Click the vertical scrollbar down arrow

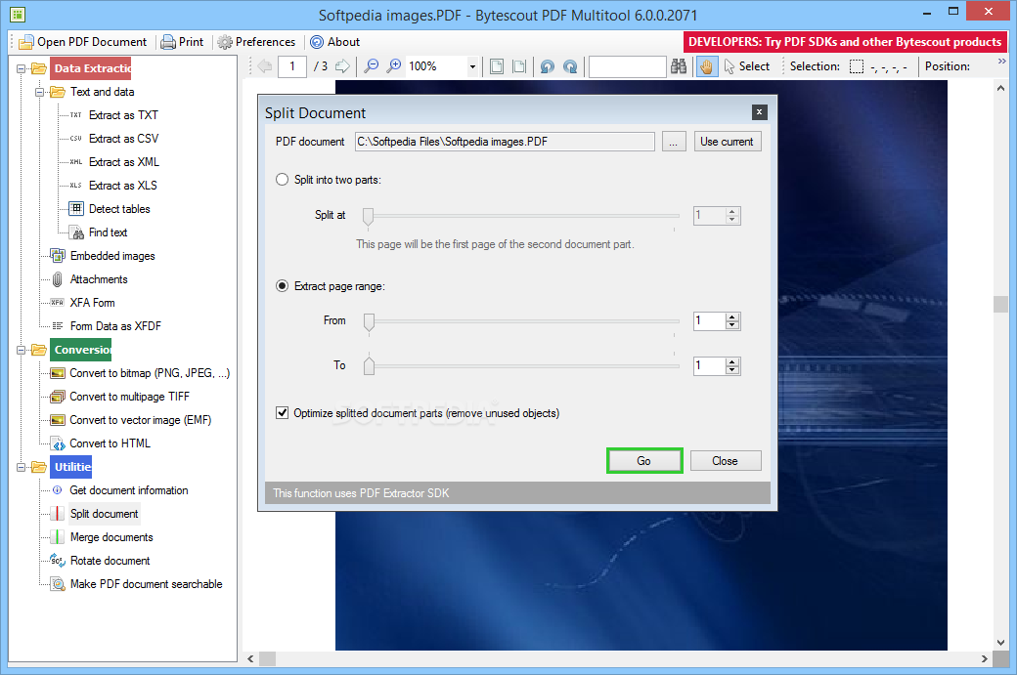coord(1000,642)
